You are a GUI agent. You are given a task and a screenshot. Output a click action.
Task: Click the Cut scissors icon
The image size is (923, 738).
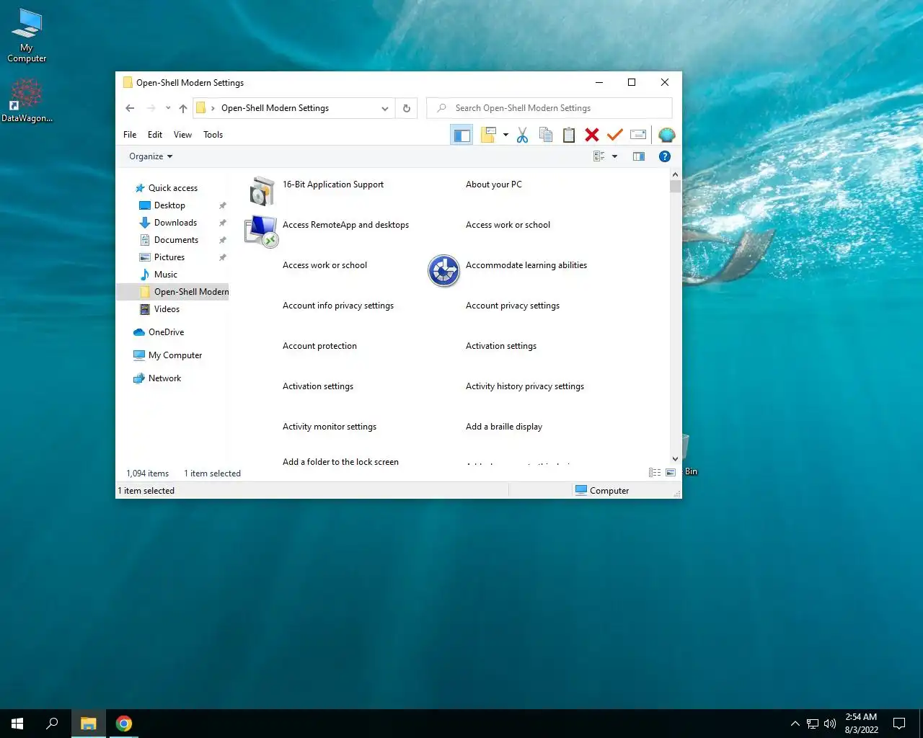(523, 135)
